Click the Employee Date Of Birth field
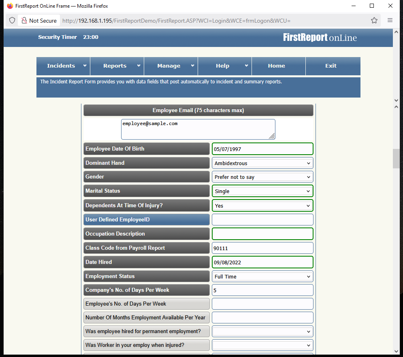Image resolution: width=403 pixels, height=357 pixels. [262, 149]
